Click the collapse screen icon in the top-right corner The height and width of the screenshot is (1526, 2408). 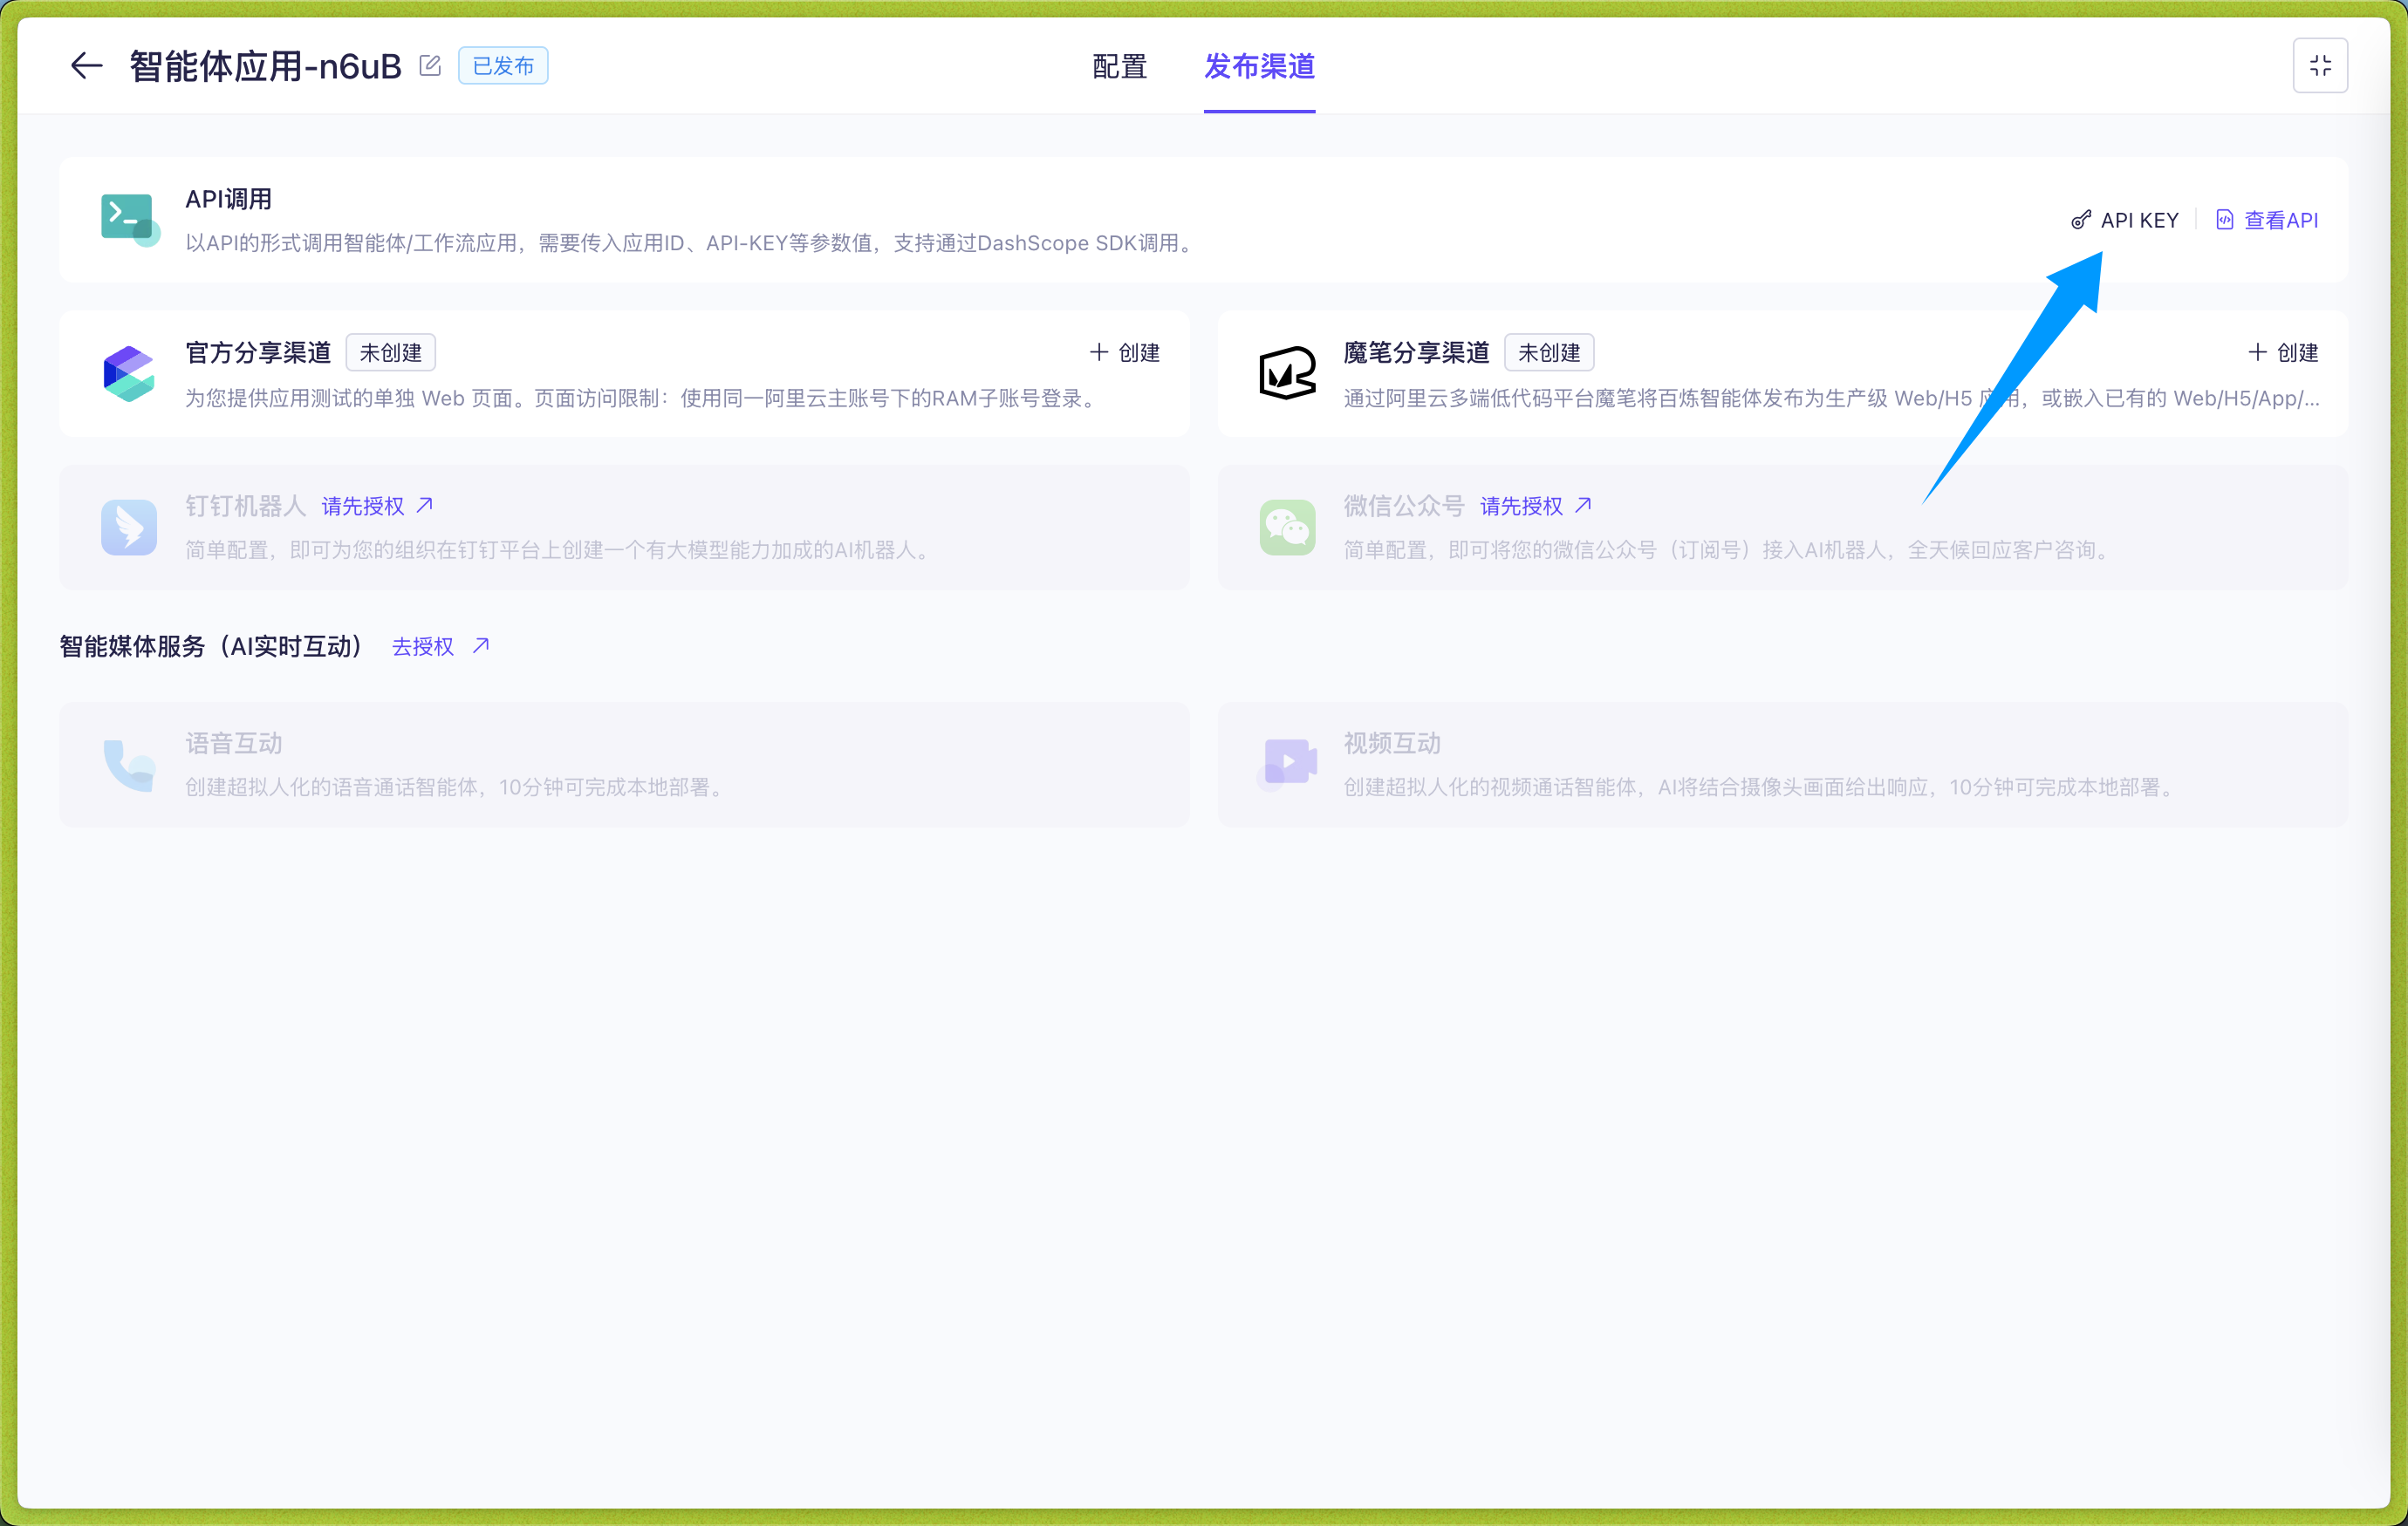click(2321, 65)
